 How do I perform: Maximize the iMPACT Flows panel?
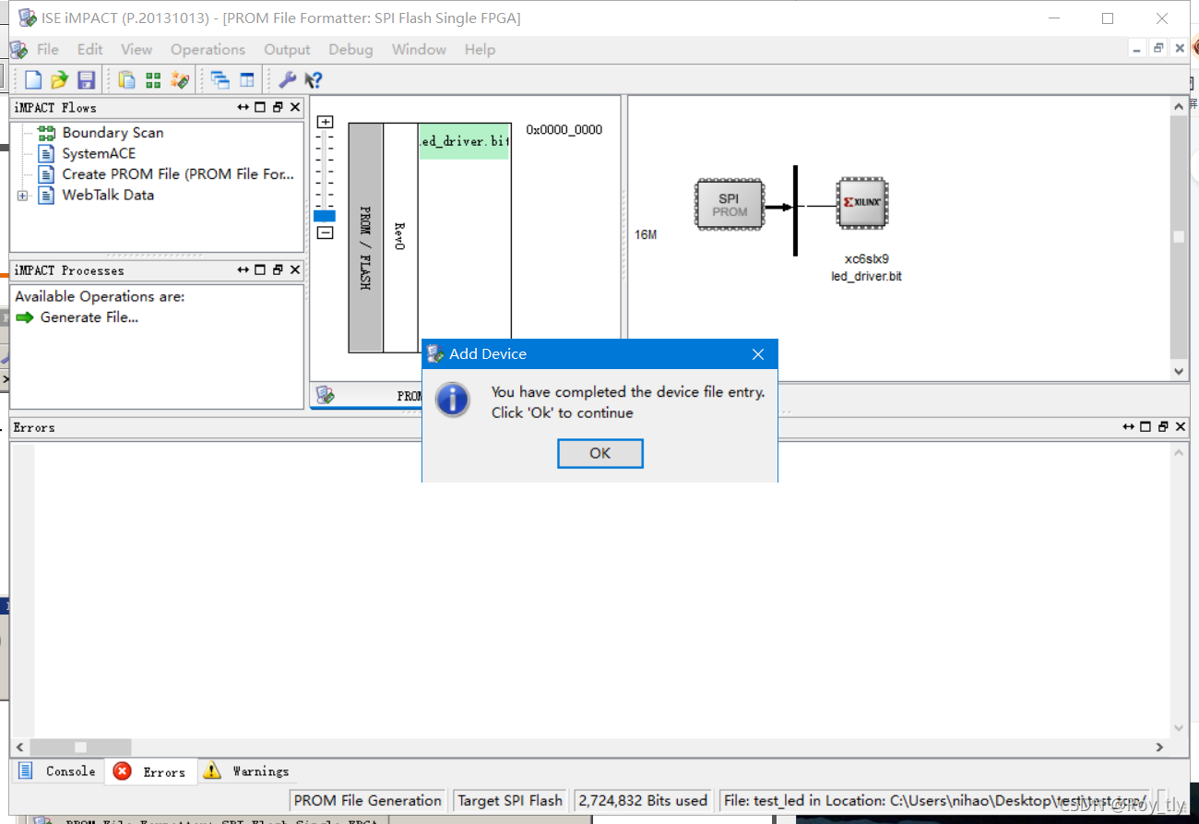click(x=260, y=107)
